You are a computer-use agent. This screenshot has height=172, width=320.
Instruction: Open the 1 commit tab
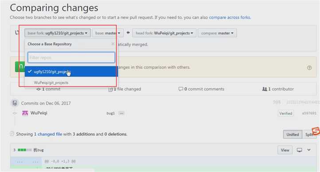(x=48, y=89)
